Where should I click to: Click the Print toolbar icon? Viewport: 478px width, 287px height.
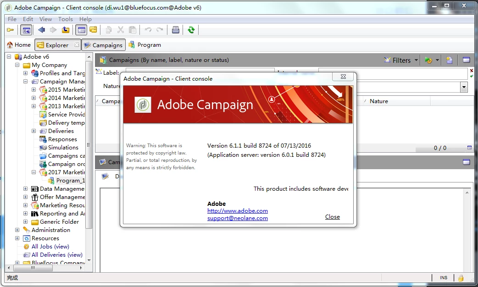(176, 29)
